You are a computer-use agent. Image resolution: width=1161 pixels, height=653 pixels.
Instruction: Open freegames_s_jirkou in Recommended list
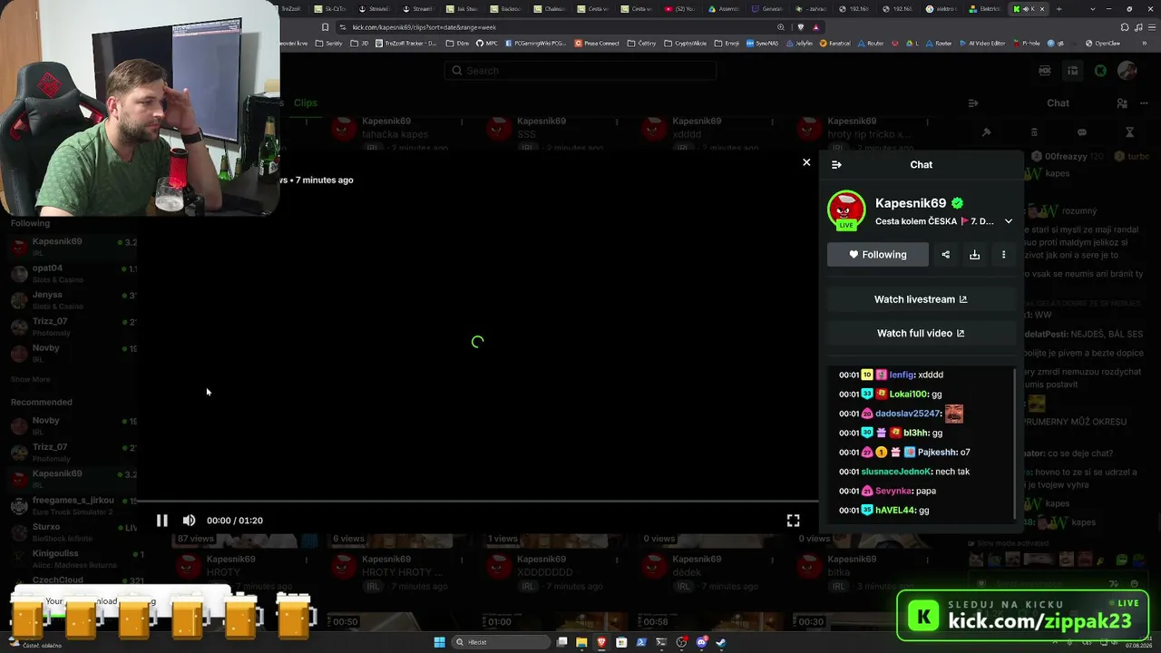click(x=73, y=505)
